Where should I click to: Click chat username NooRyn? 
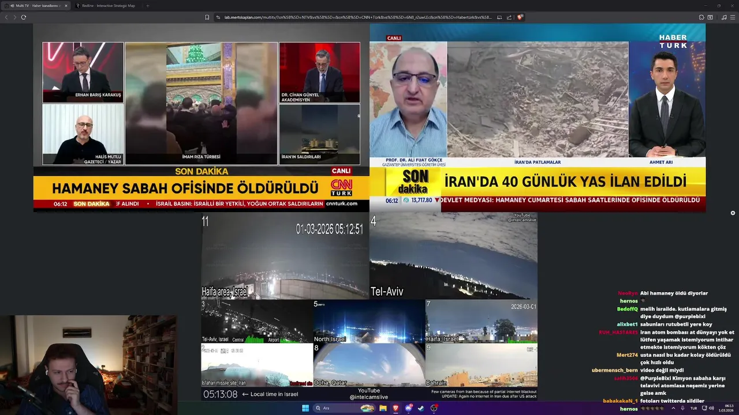628,293
